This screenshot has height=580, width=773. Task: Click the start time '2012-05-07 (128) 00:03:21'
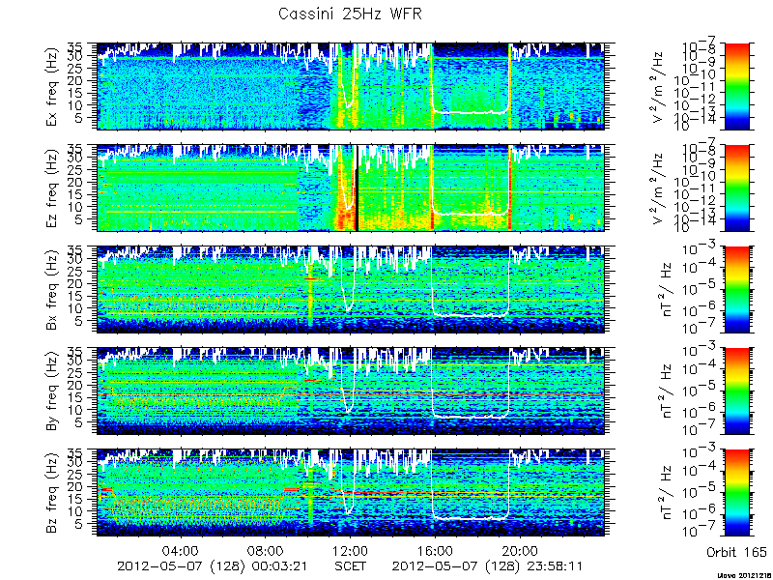point(213,565)
